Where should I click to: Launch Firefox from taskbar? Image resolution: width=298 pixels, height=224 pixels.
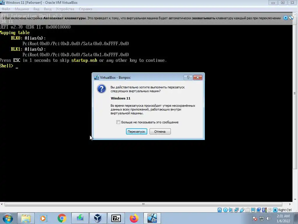coord(134,218)
